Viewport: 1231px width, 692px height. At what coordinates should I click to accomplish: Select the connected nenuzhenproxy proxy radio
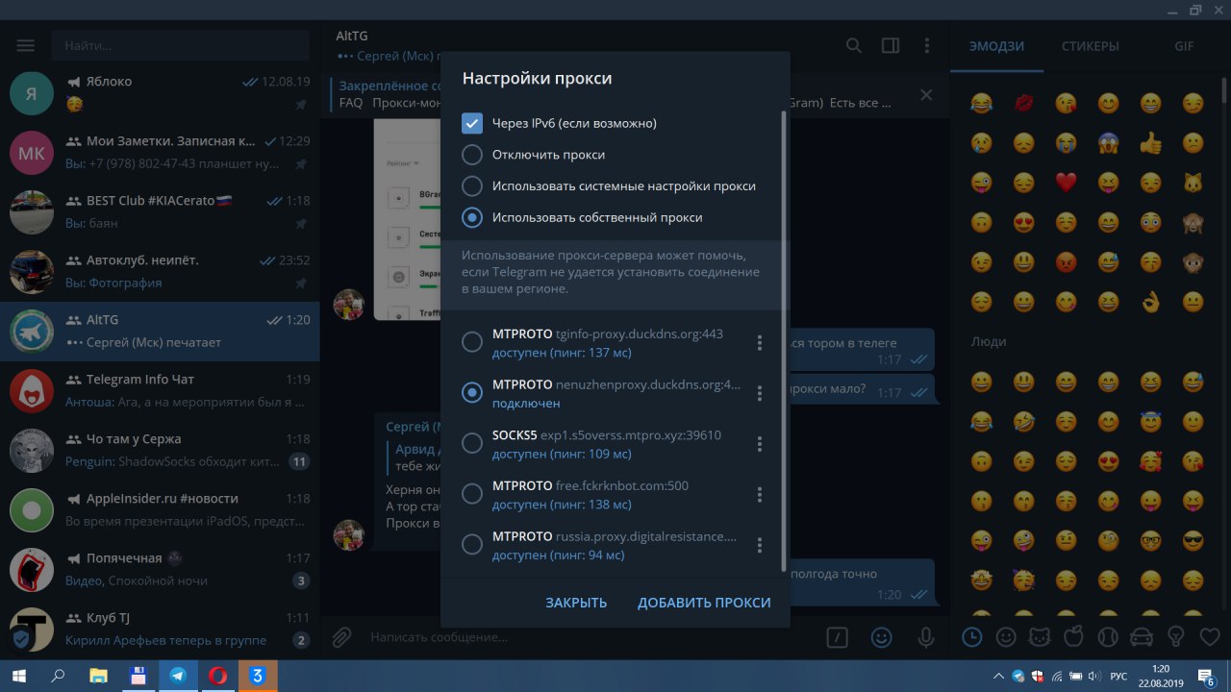[x=472, y=392]
